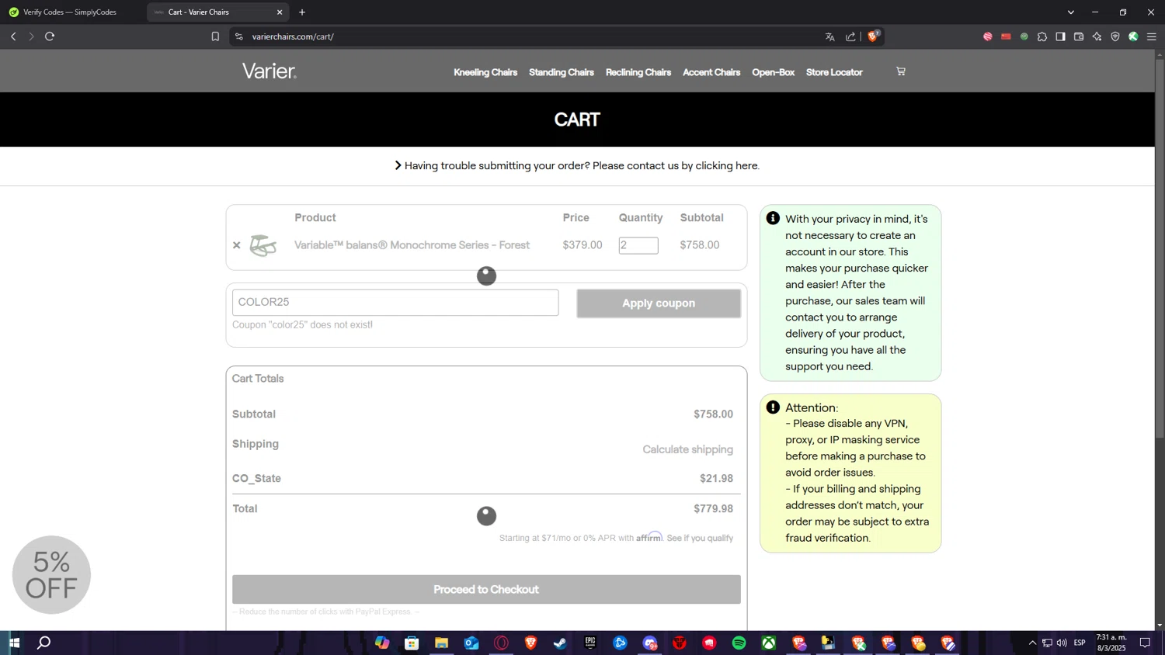This screenshot has height=655, width=1165.
Task: Open the extensions puzzle icon
Action: point(1042,36)
